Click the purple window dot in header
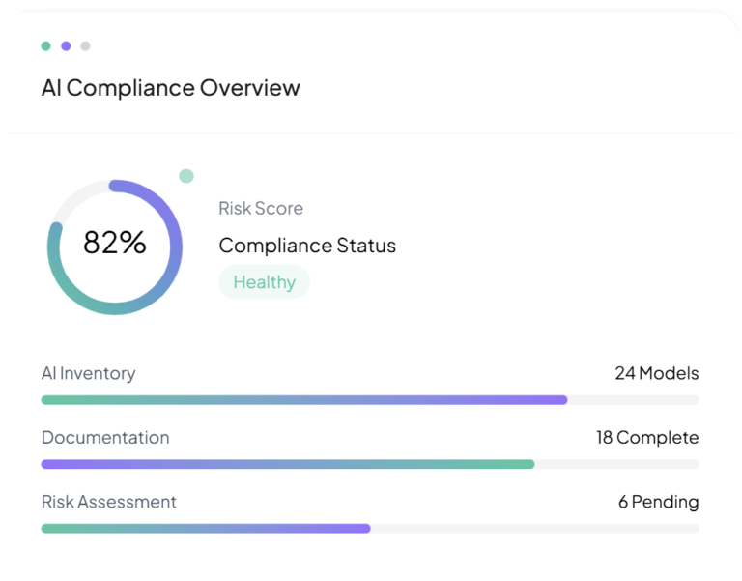Screen dimensions: 742x581 66,45
